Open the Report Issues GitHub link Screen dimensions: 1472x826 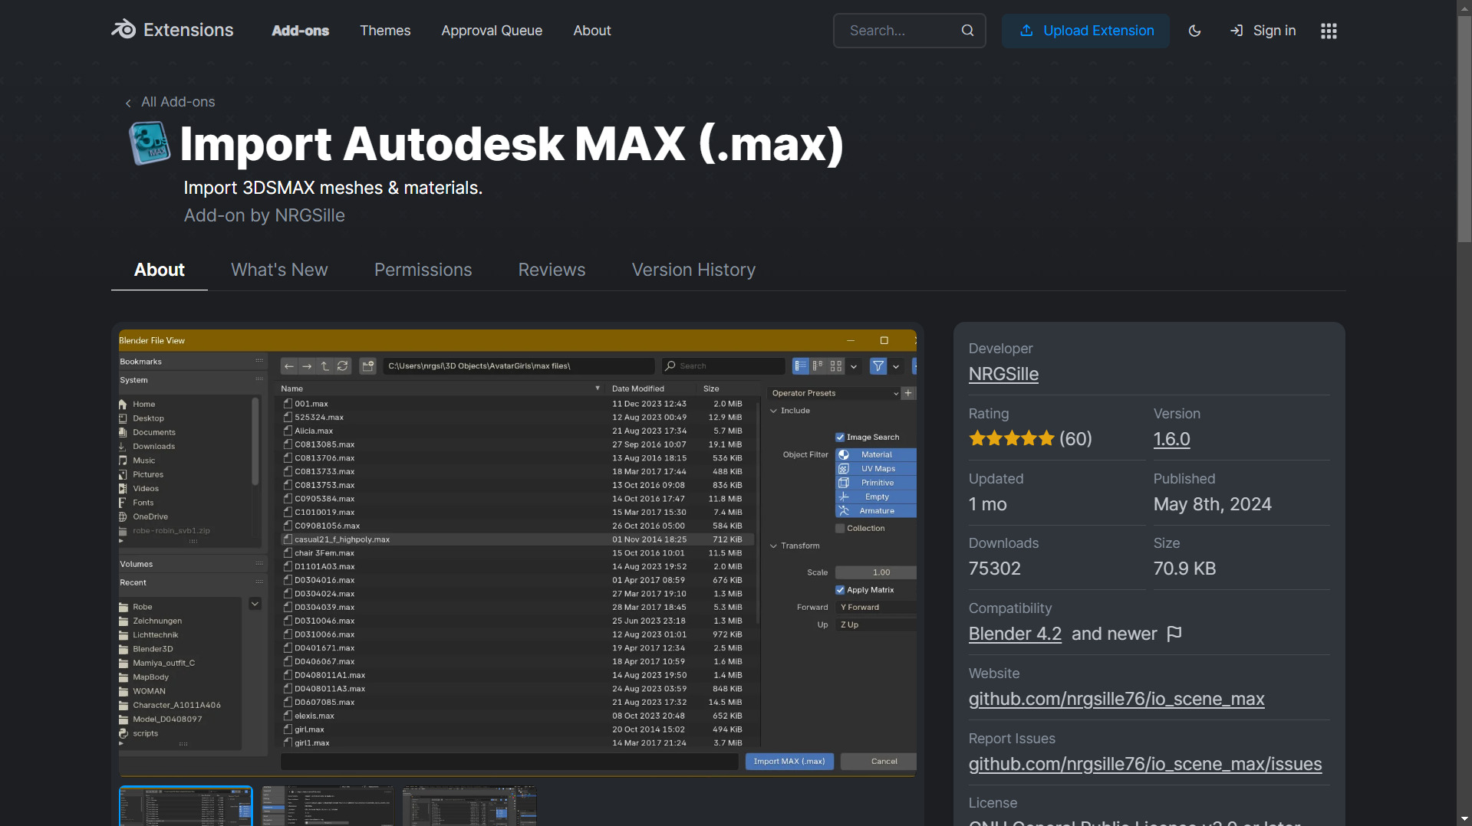(1144, 764)
